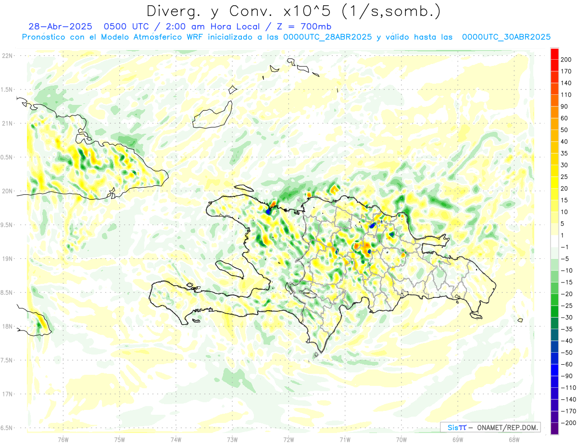Click the 22N latitude label
Viewport: 577px width, 446px height.
click(x=7, y=56)
